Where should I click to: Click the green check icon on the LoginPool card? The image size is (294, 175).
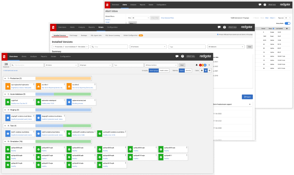coord(8,102)
